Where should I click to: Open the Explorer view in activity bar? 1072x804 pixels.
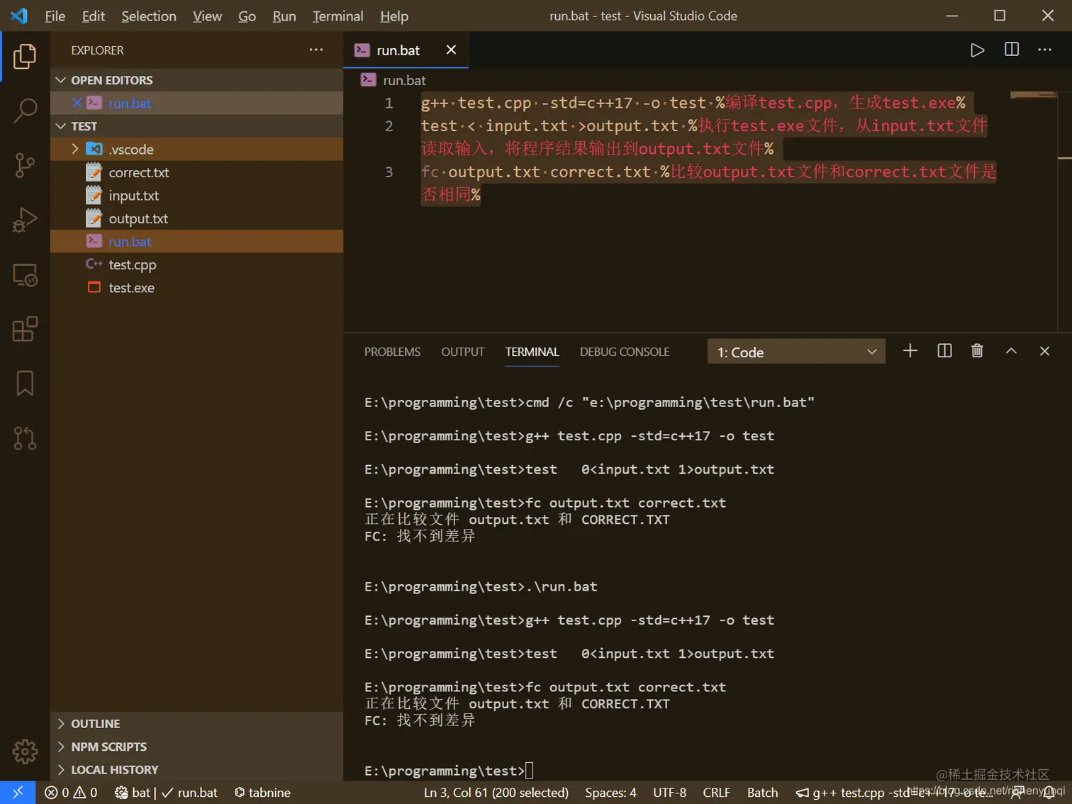coord(25,57)
